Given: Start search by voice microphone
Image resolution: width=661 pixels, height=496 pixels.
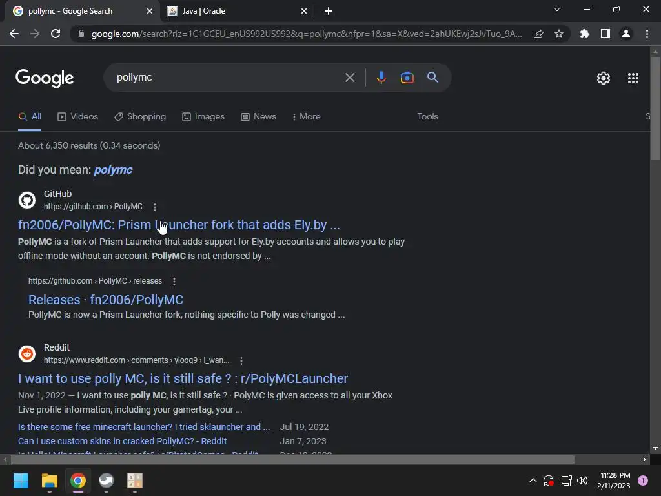Looking at the screenshot, I should tap(381, 77).
